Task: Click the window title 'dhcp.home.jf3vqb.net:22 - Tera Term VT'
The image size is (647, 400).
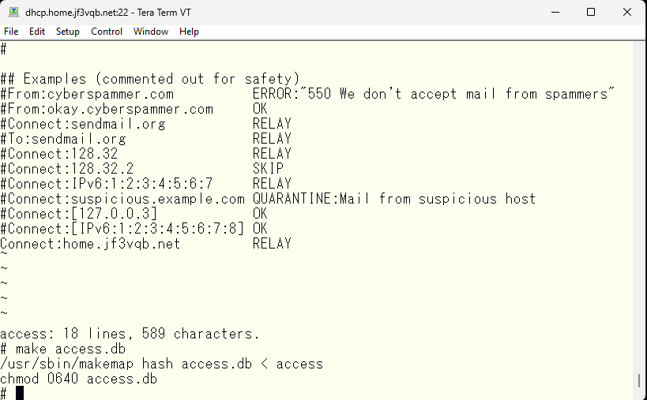Action: (108, 13)
